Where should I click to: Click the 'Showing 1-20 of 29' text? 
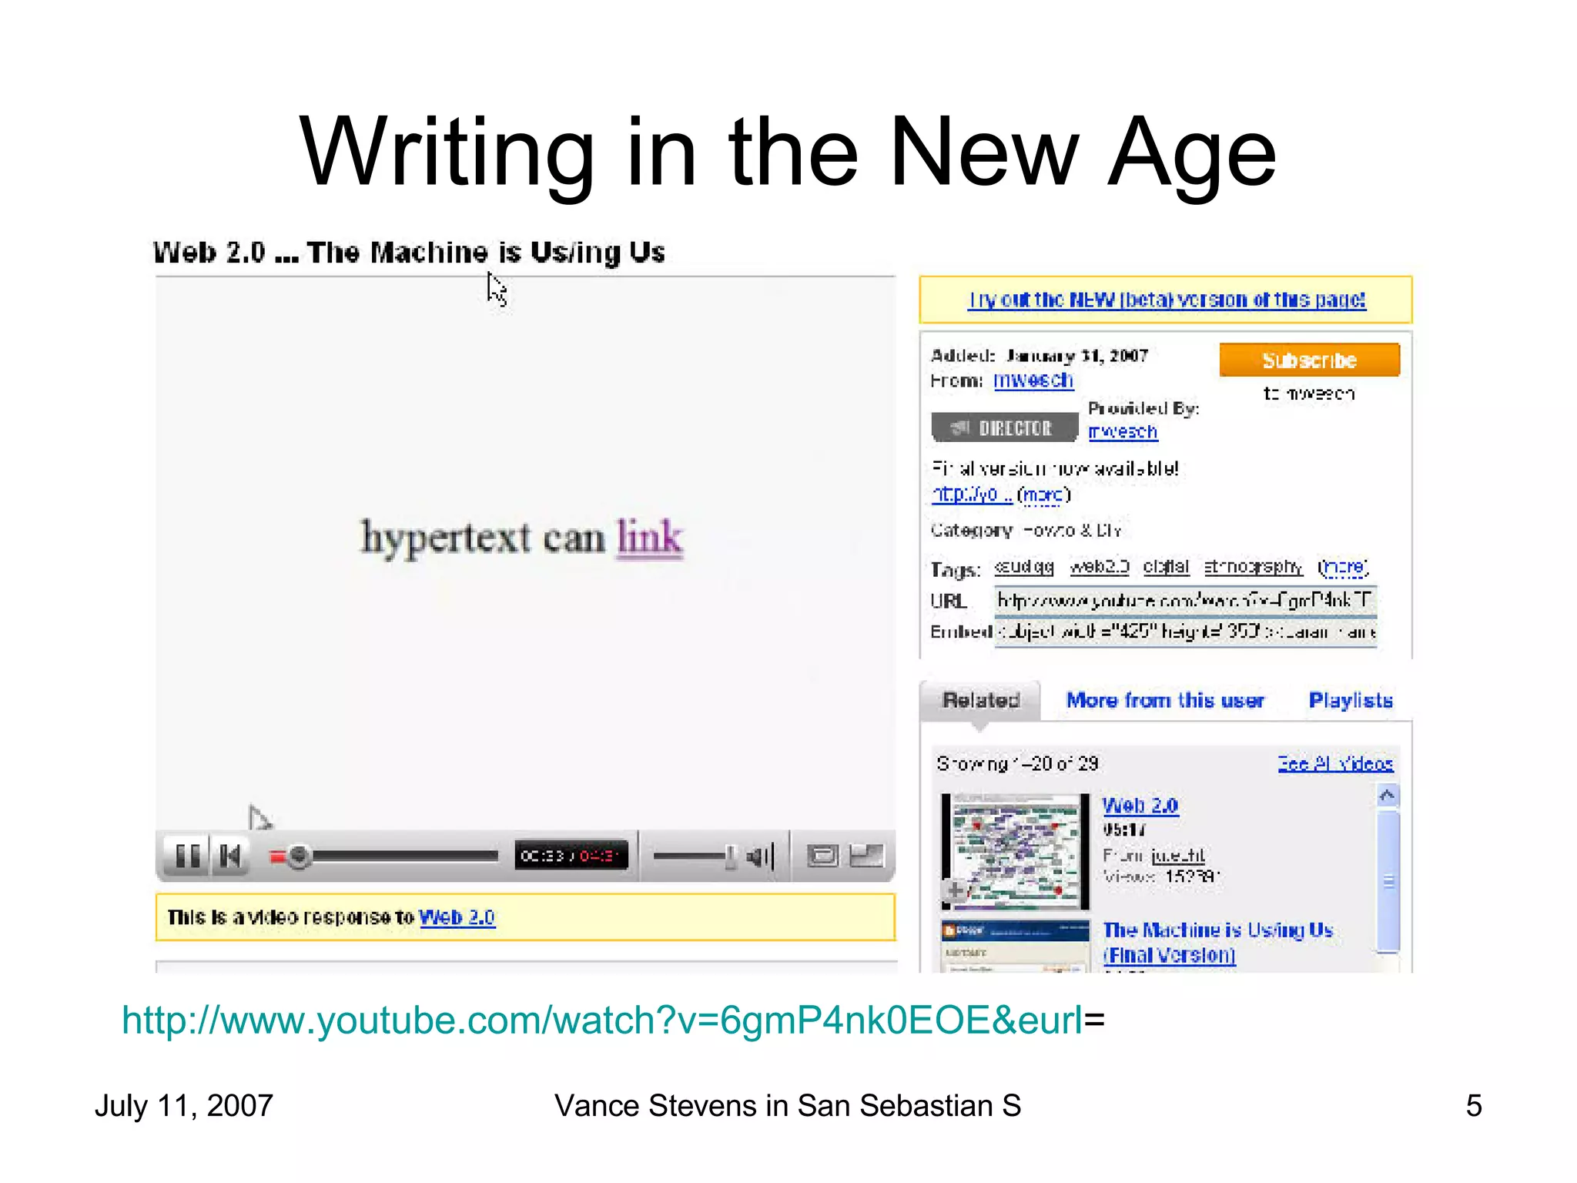tap(1016, 763)
